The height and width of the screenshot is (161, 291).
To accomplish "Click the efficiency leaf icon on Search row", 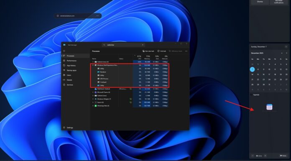I will pyautogui.click(x=131, y=102).
